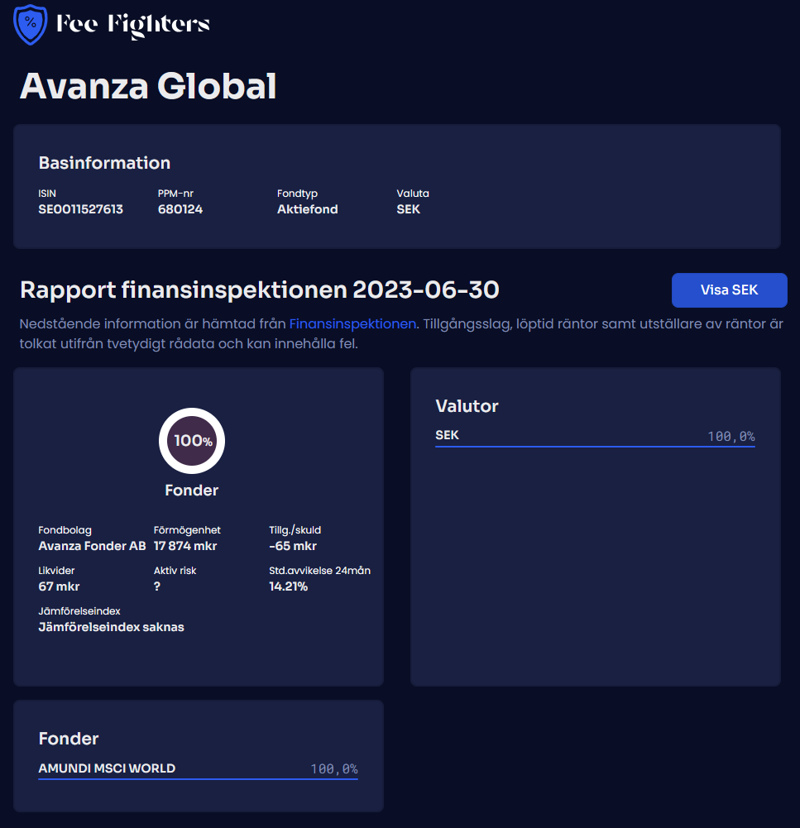Click the Fondtyp value Aktiefond
This screenshot has height=828, width=800.
pyautogui.click(x=307, y=209)
